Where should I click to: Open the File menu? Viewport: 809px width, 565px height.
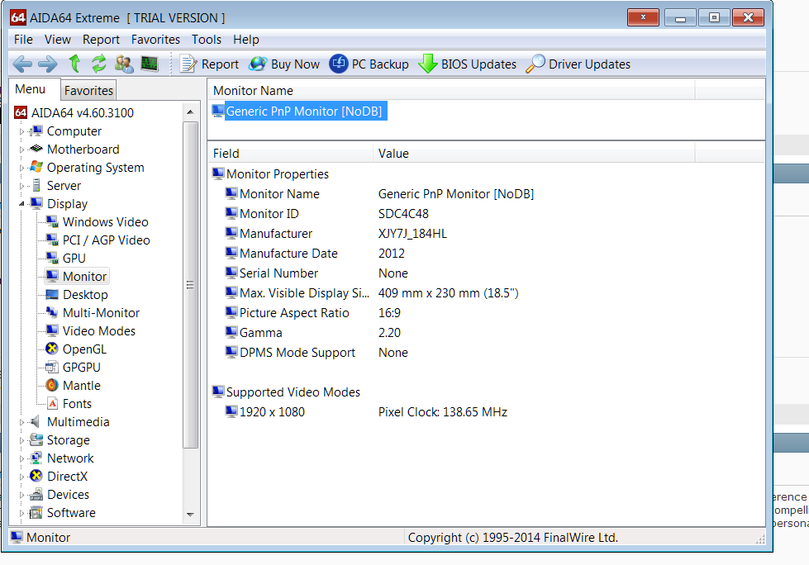(x=23, y=40)
